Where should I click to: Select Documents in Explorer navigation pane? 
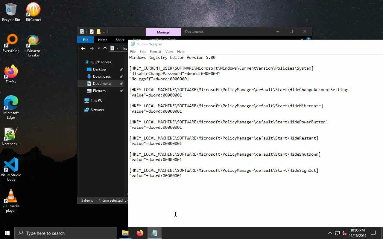[x=102, y=84]
